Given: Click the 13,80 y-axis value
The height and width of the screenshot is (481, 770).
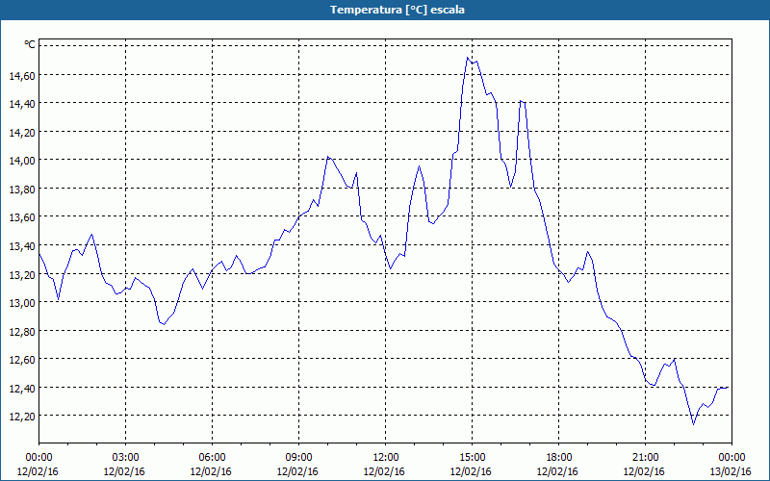Looking at the screenshot, I should (22, 189).
